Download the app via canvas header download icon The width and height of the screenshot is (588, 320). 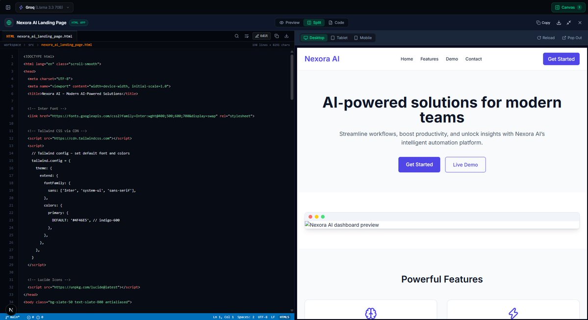(x=559, y=23)
